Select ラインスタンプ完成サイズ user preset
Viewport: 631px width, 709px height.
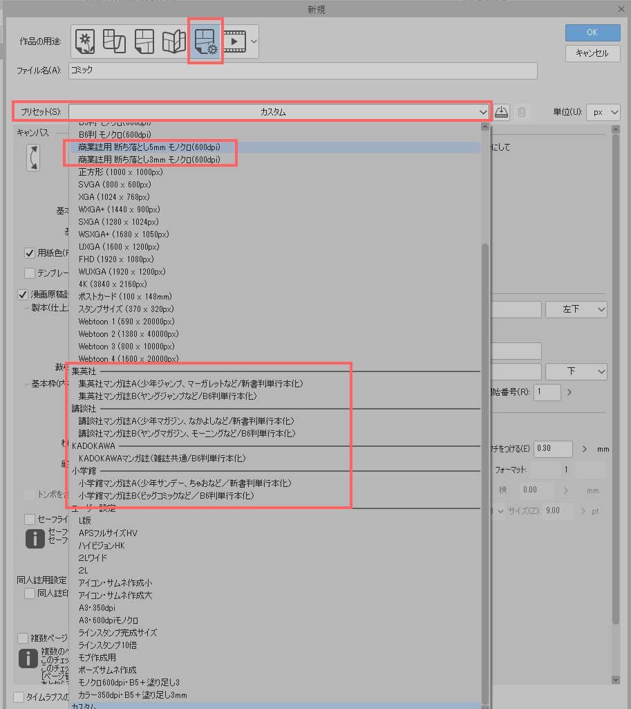pos(274,633)
